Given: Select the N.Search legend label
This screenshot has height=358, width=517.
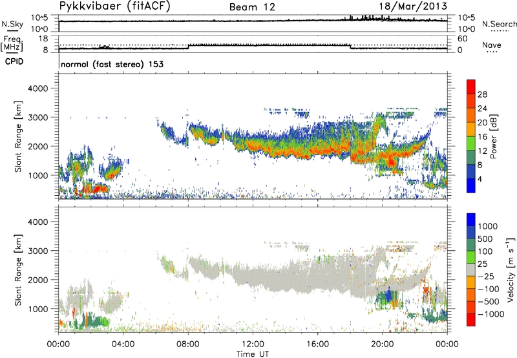Looking at the screenshot, I should pos(499,24).
